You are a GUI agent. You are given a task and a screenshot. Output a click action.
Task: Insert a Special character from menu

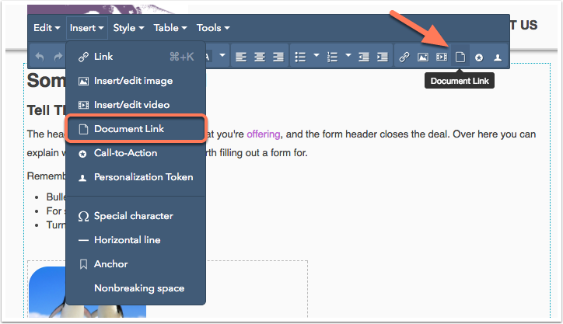point(136,216)
